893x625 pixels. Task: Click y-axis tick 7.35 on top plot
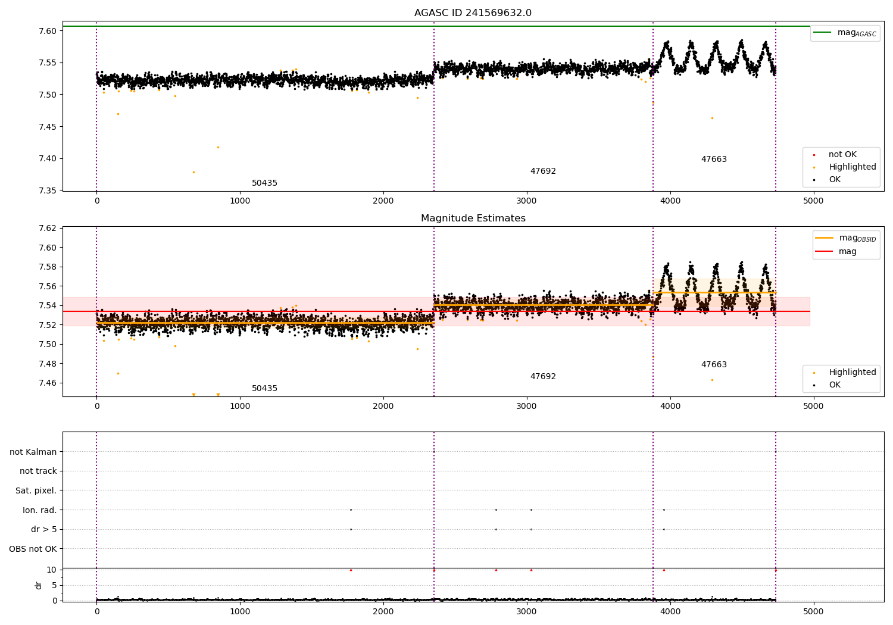48,190
